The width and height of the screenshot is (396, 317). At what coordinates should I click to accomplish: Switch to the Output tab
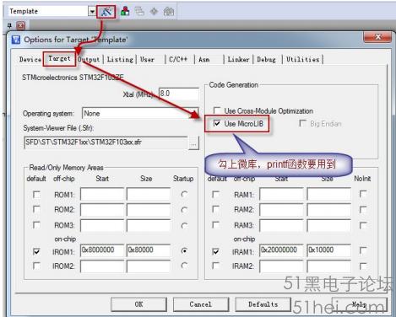click(89, 59)
